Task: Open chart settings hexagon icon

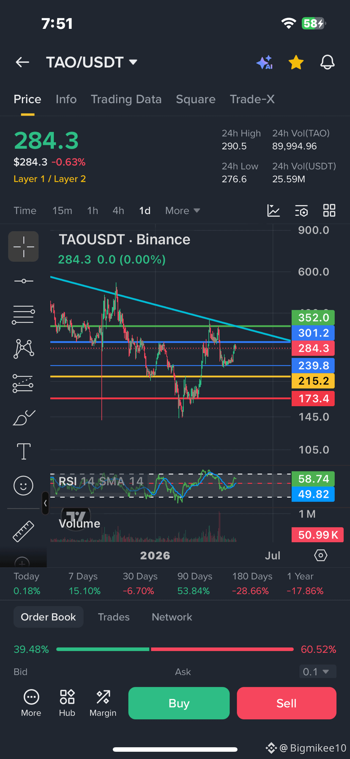Action: pyautogui.click(x=321, y=555)
